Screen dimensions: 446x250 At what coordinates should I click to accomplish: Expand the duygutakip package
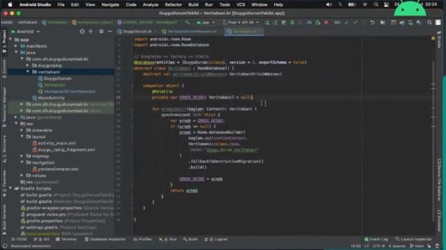coord(28,65)
